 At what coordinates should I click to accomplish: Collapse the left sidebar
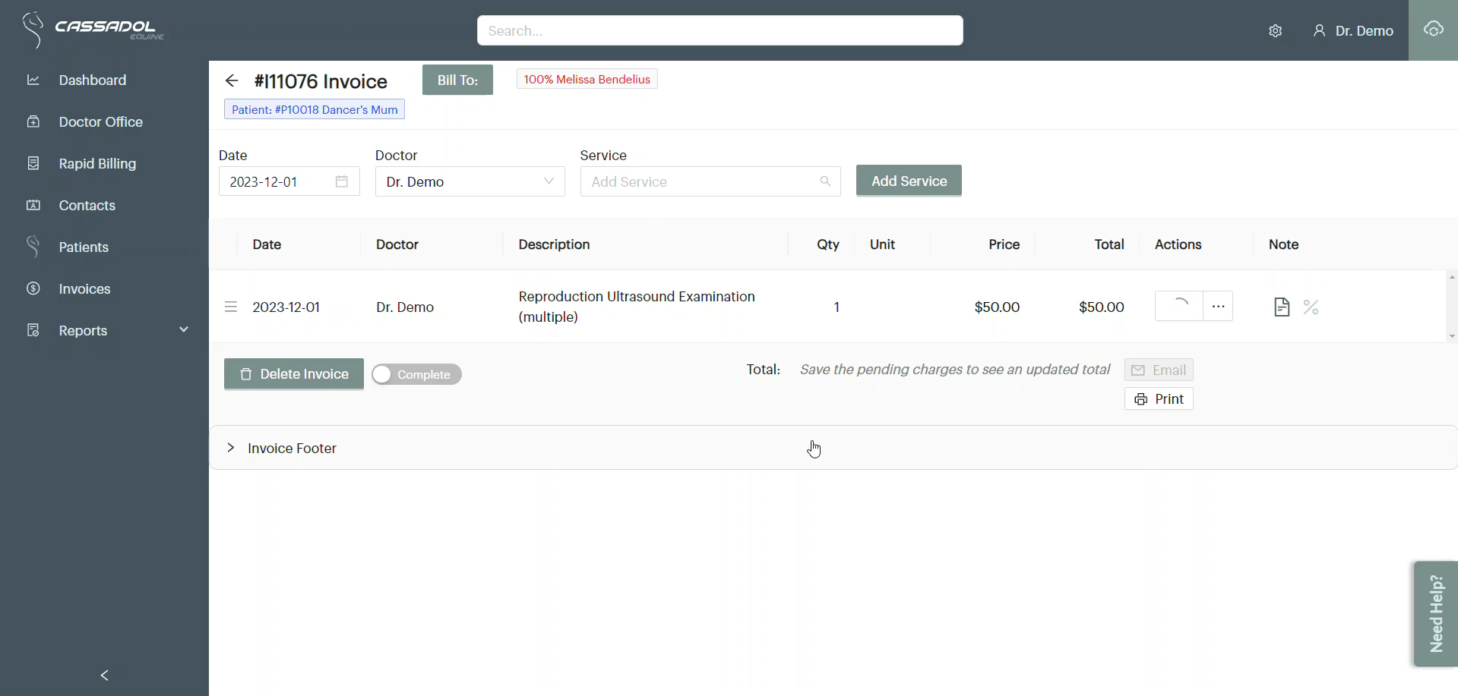[104, 675]
